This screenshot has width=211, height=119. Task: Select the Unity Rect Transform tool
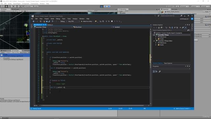pyautogui.click(x=17, y=6)
